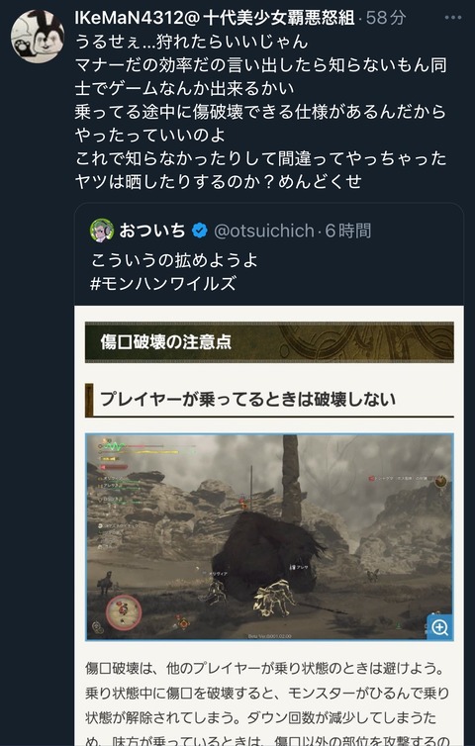Open the quoted tweet's 6時間 timestamp
The width and height of the screenshot is (475, 746).
[x=348, y=232]
